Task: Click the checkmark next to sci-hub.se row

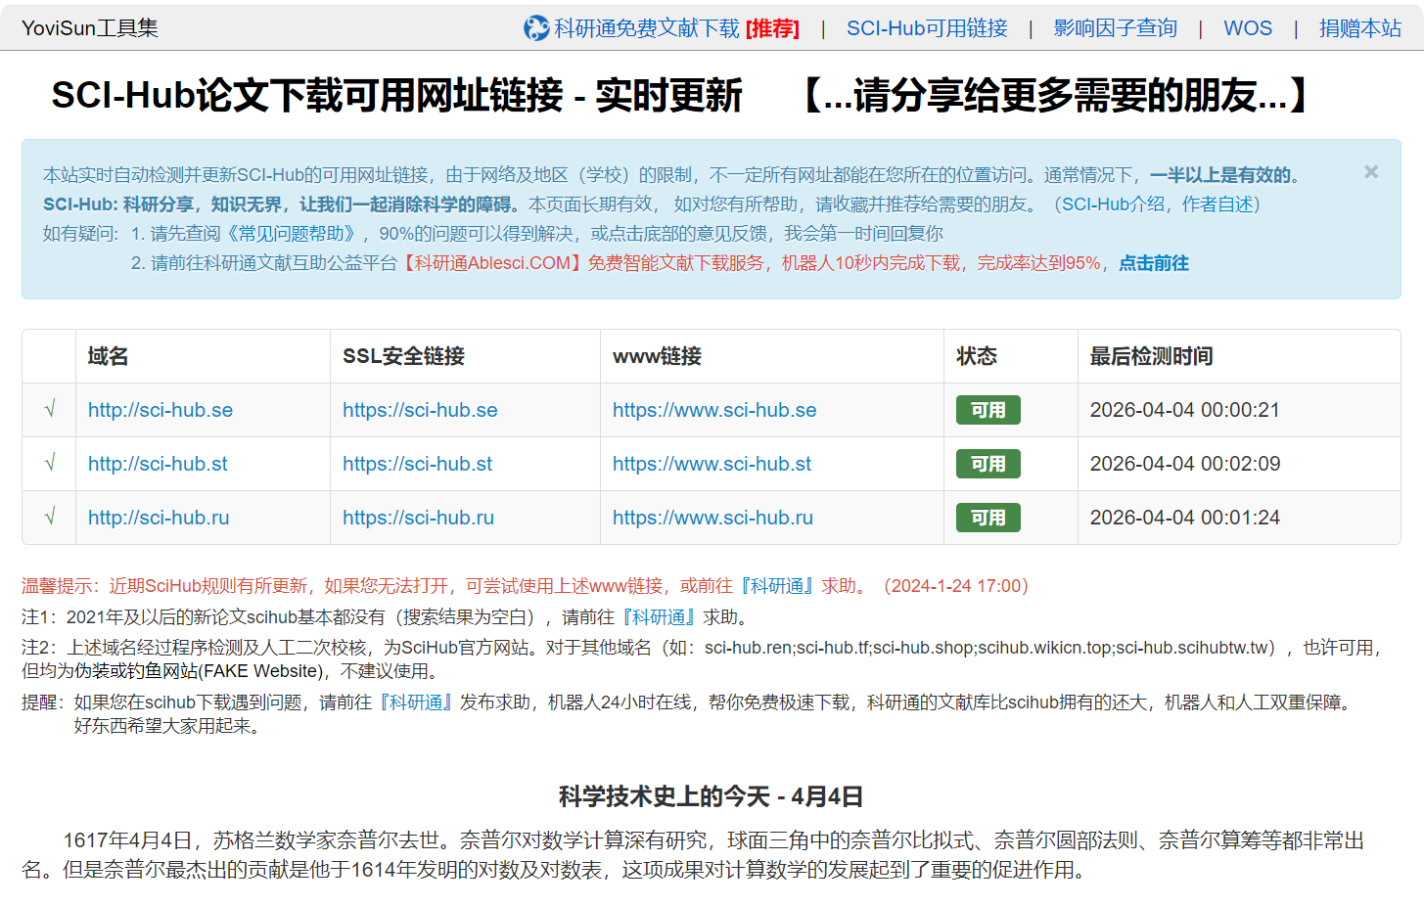Action: pyautogui.click(x=49, y=410)
